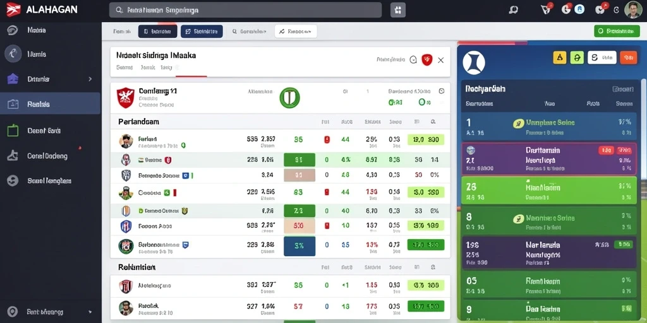The height and width of the screenshot is (323, 647).
Task: Click the pink cell in the 3.24 row
Action: coord(299,175)
